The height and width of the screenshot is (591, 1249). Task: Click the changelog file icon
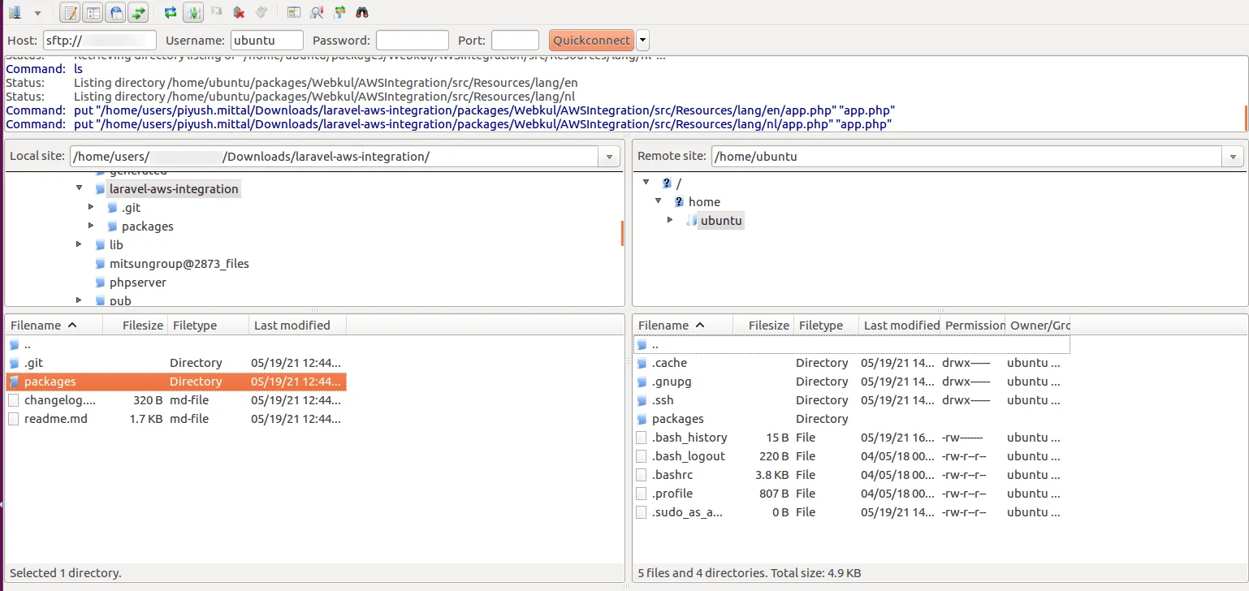point(14,400)
